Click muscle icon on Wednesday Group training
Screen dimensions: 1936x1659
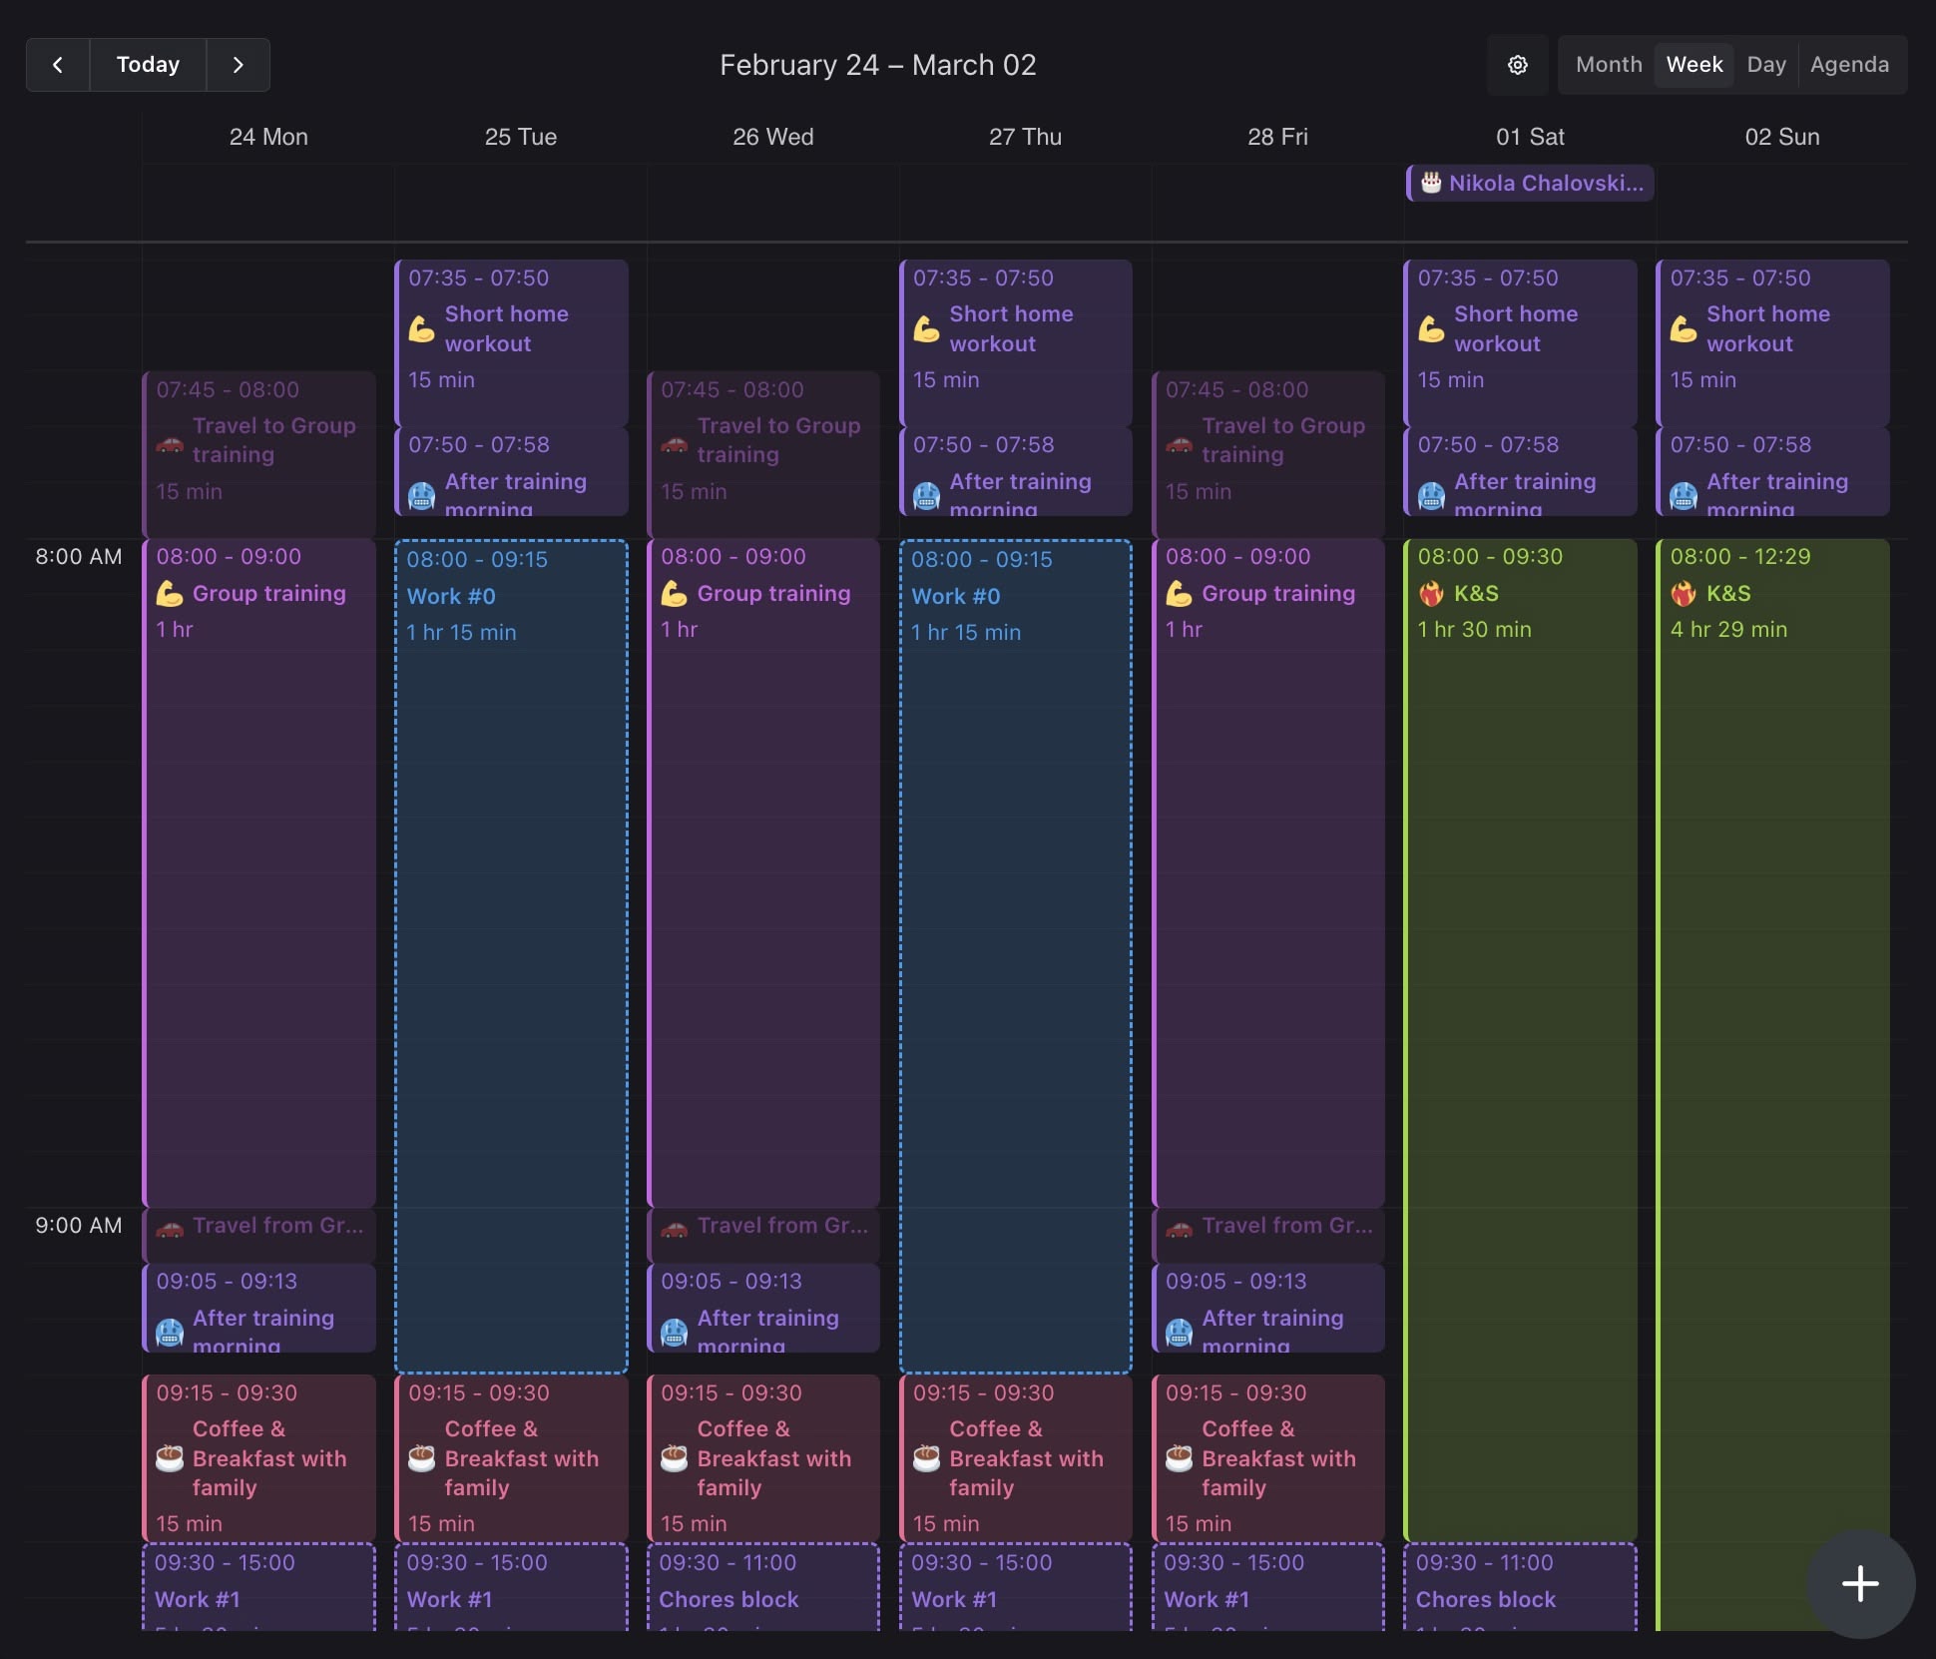(x=675, y=594)
